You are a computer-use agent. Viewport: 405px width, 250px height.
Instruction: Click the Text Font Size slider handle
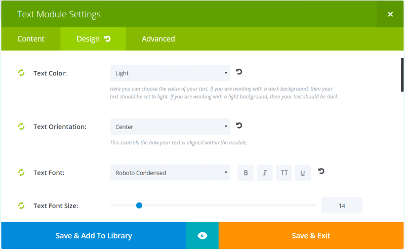(x=139, y=205)
